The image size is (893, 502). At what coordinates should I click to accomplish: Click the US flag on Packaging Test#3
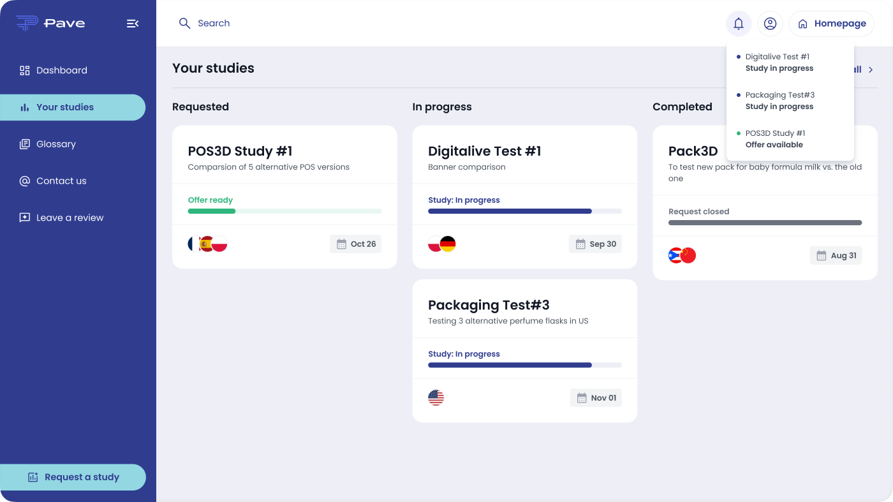click(x=436, y=398)
